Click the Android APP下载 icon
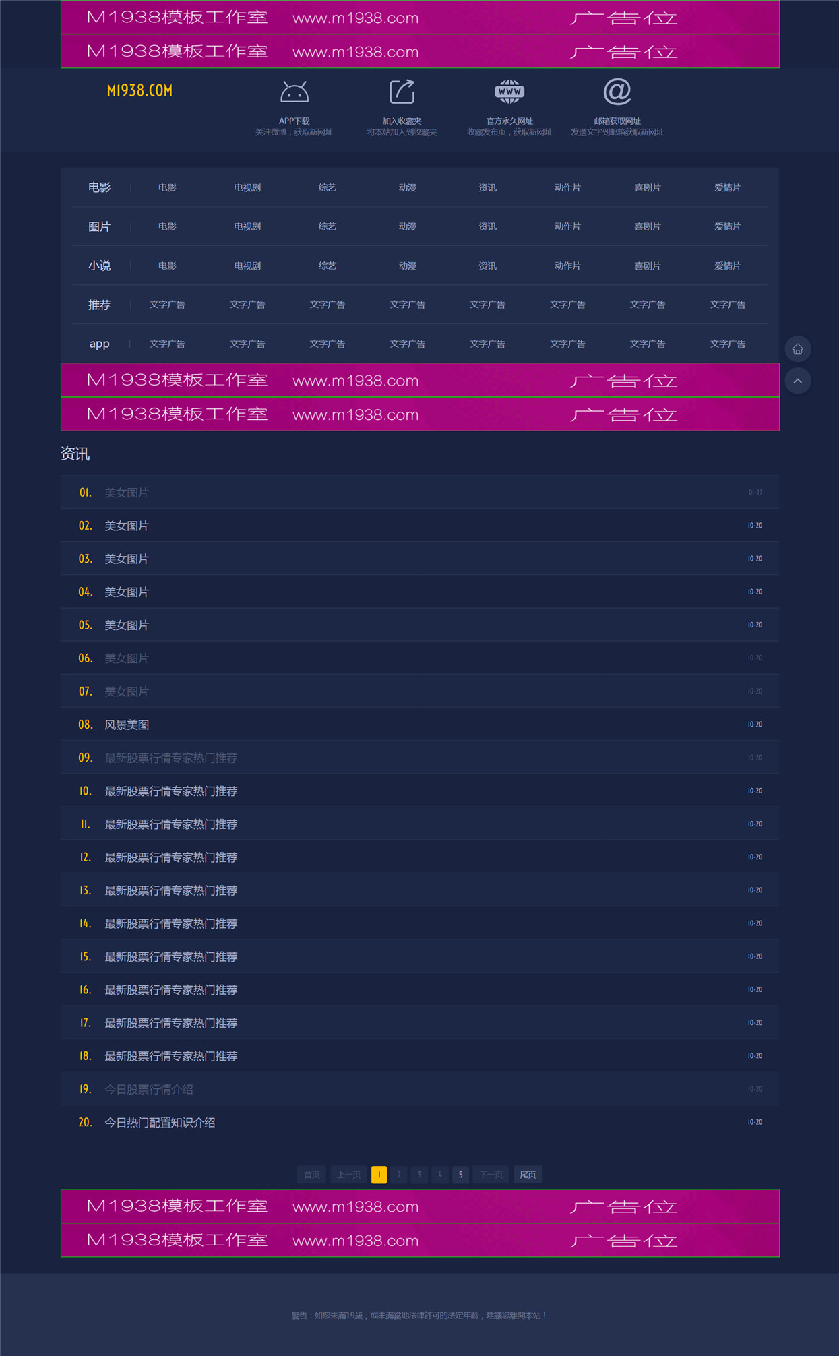This screenshot has height=1356, width=839. click(294, 92)
